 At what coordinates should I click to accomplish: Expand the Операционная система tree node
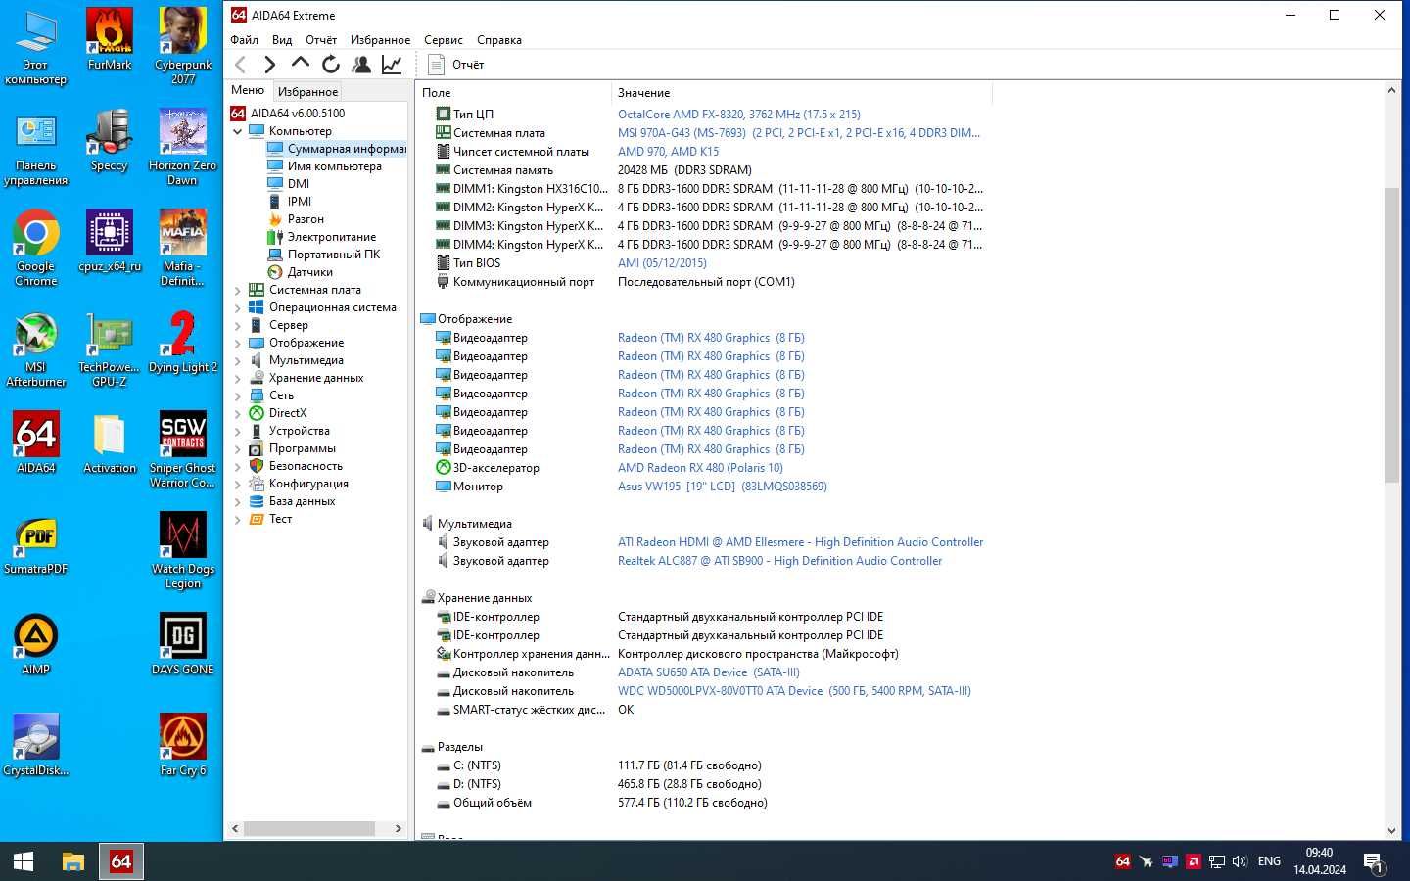237,307
